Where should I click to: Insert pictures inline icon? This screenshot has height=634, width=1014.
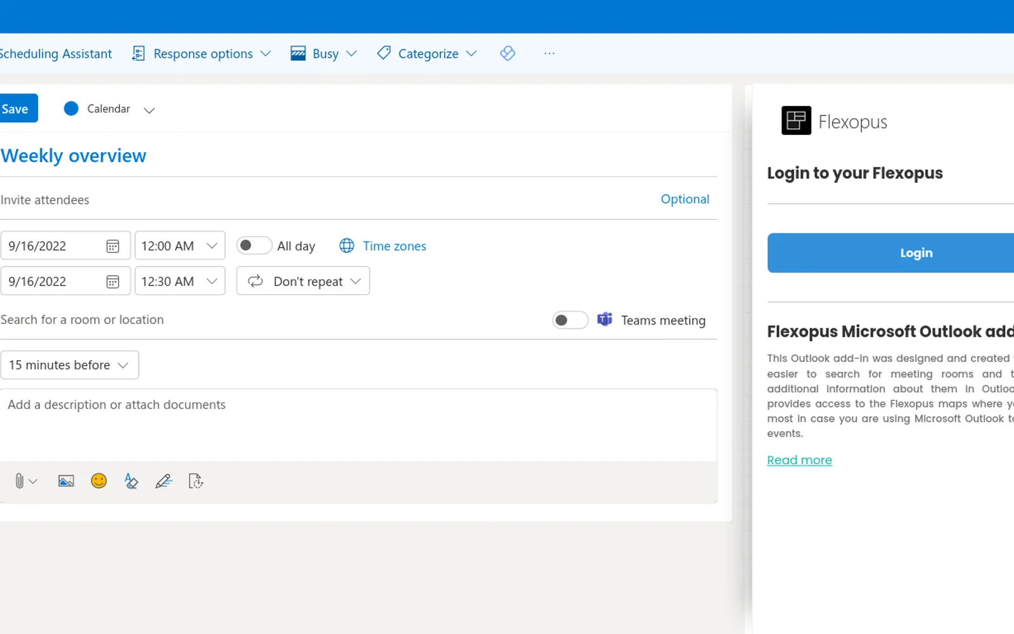click(66, 481)
